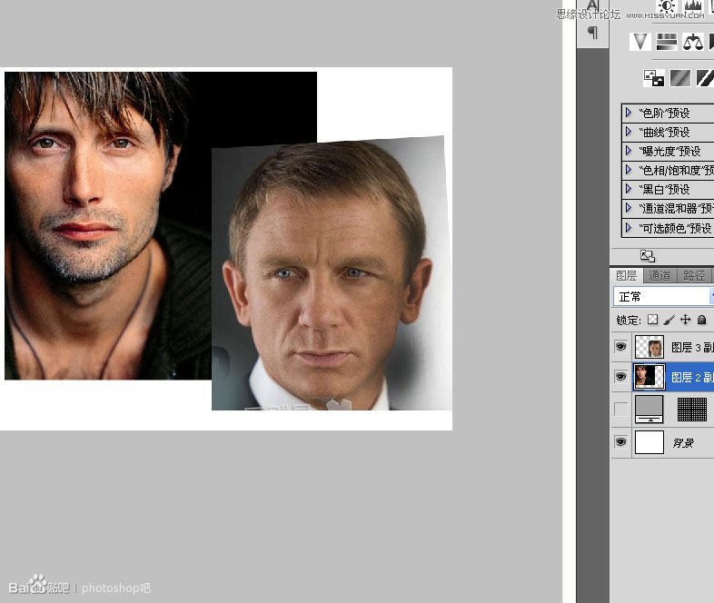Click the Levels histogram adjustment icon
The image size is (714, 603).
click(x=692, y=6)
